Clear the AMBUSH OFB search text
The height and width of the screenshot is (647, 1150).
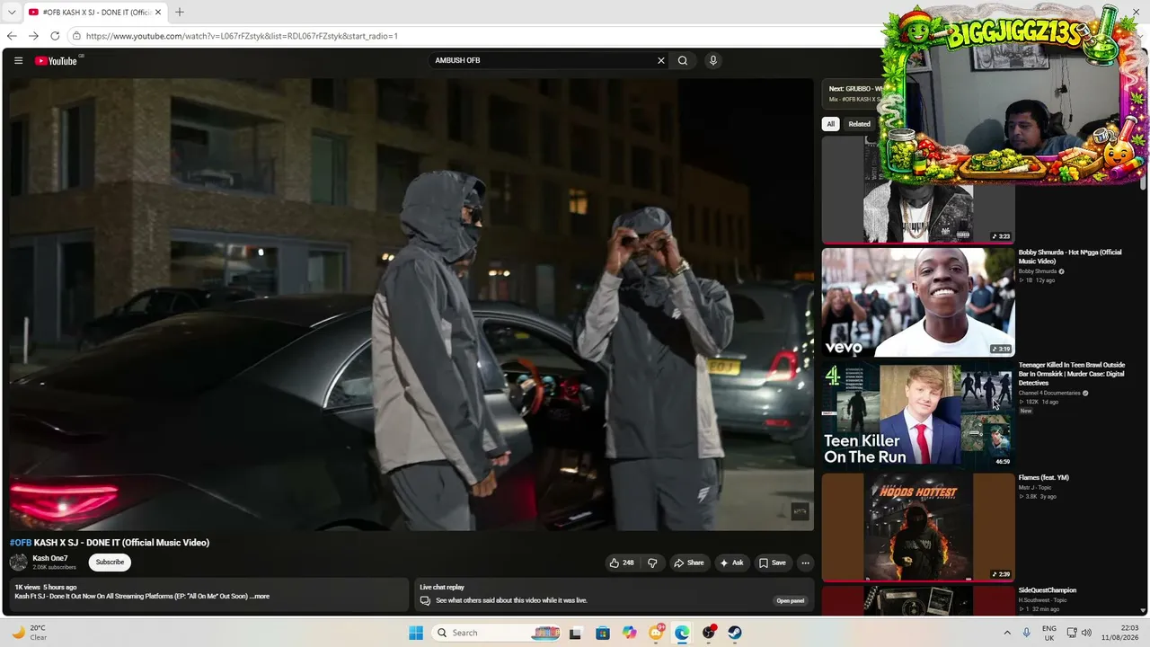[x=661, y=61]
